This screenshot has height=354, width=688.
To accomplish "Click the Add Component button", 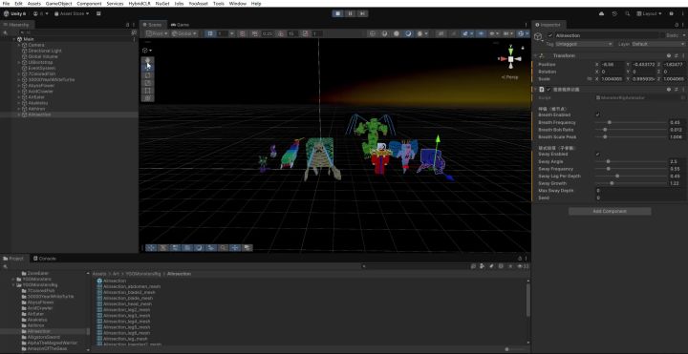I will (610, 211).
